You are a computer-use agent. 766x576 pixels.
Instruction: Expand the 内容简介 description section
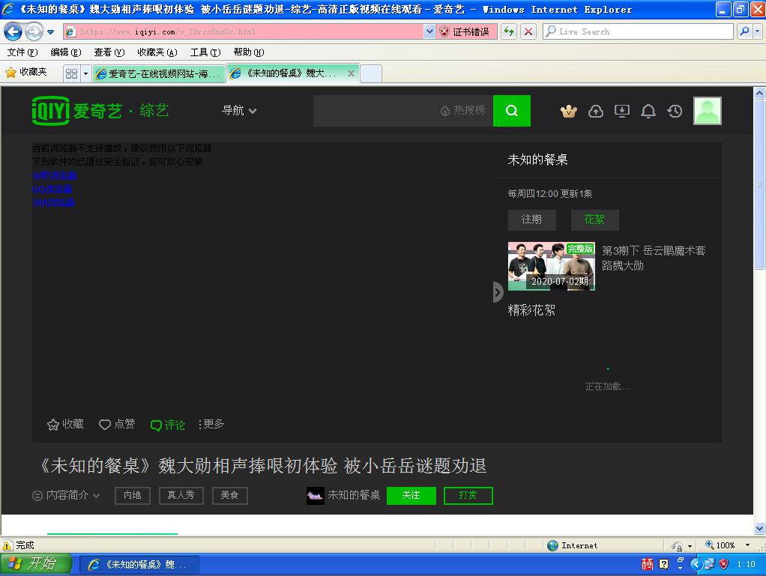coord(64,495)
